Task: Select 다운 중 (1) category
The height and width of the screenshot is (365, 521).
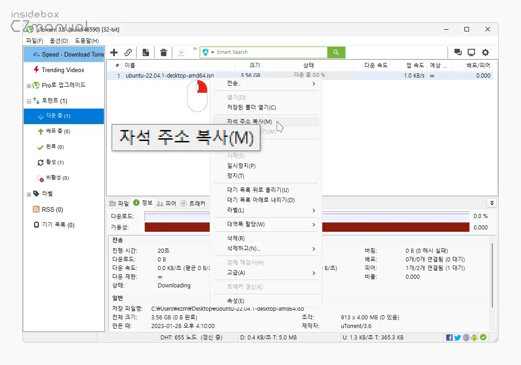Action: pos(64,116)
